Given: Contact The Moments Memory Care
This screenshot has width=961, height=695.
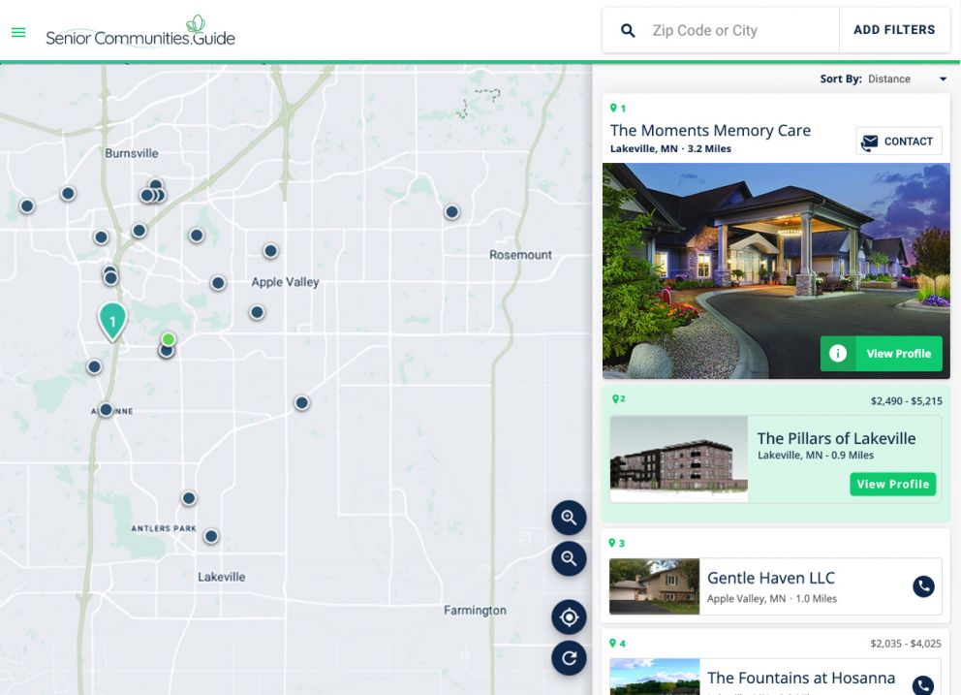Looking at the screenshot, I should pos(898,142).
